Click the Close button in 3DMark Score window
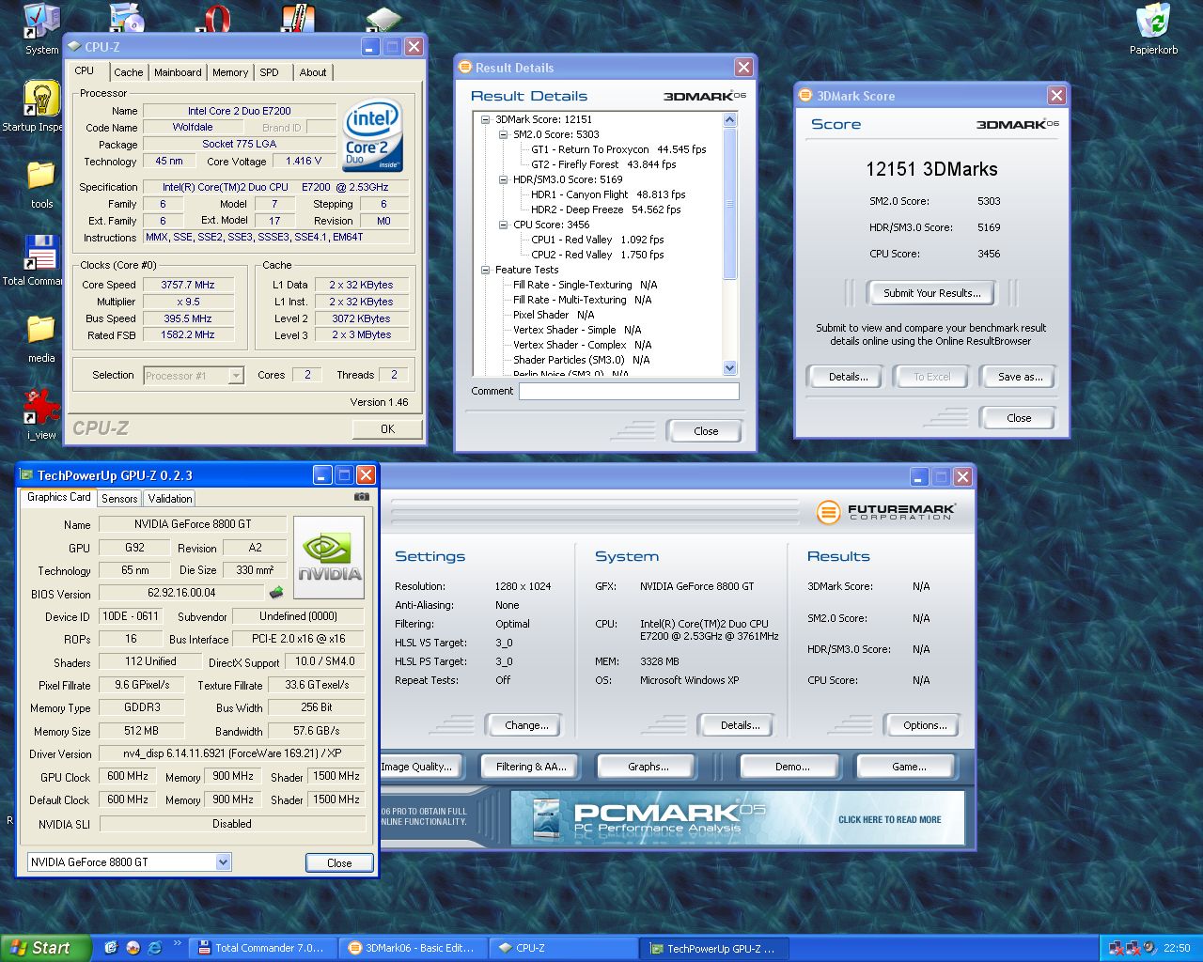The image size is (1203, 962). pos(1019,418)
